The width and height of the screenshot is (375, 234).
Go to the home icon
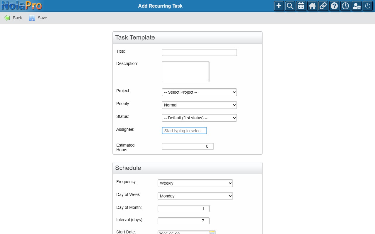(312, 6)
